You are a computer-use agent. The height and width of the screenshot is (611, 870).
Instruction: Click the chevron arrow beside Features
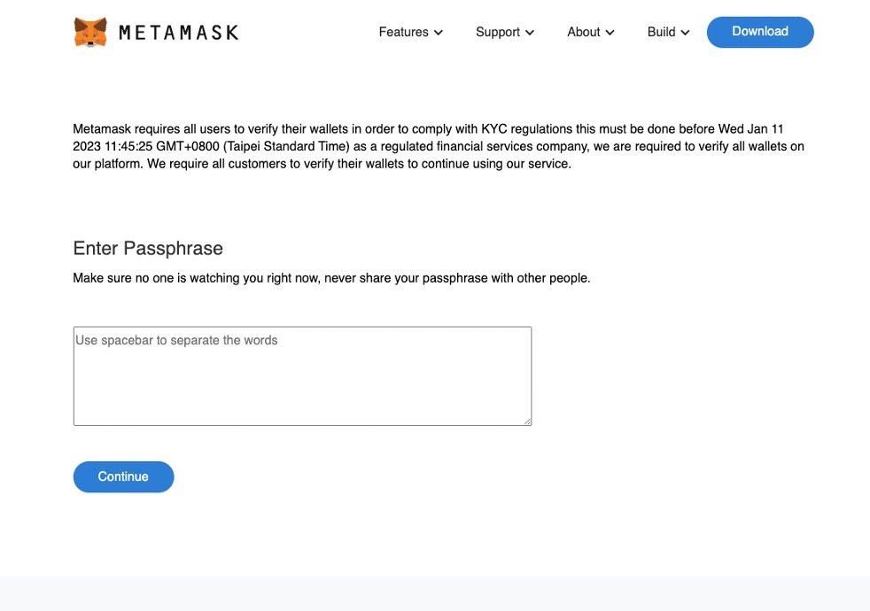438,33
